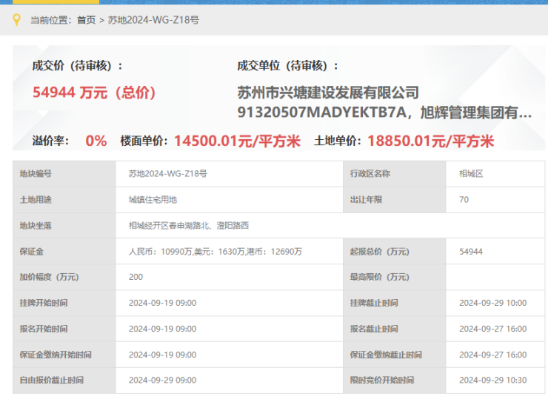
Task: Click the 限时竞价开始时间 header cell
Action: 395,380
